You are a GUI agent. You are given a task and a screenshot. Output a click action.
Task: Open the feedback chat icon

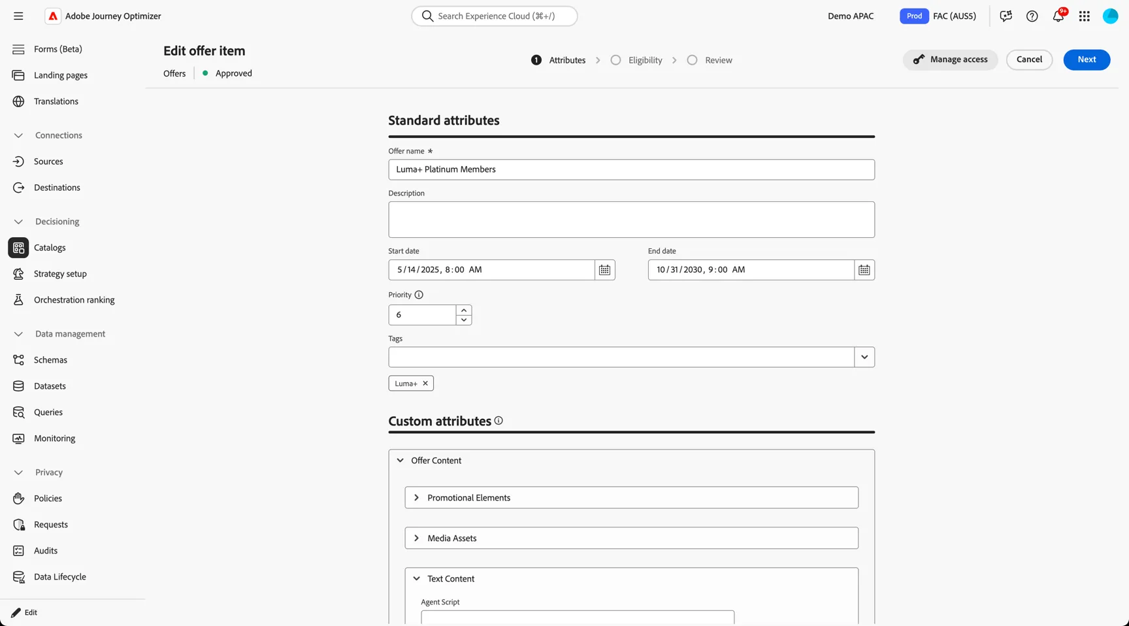(1006, 16)
